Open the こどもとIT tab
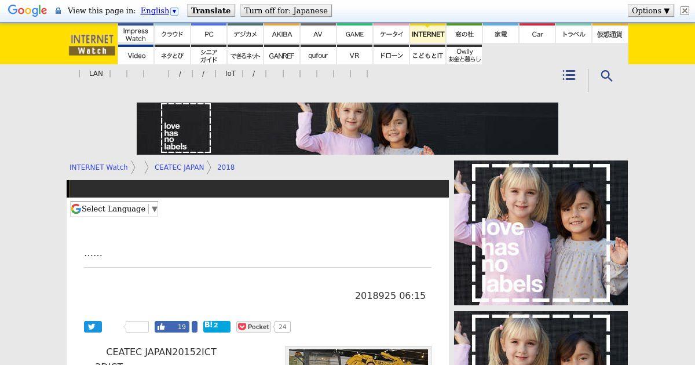 (x=427, y=55)
